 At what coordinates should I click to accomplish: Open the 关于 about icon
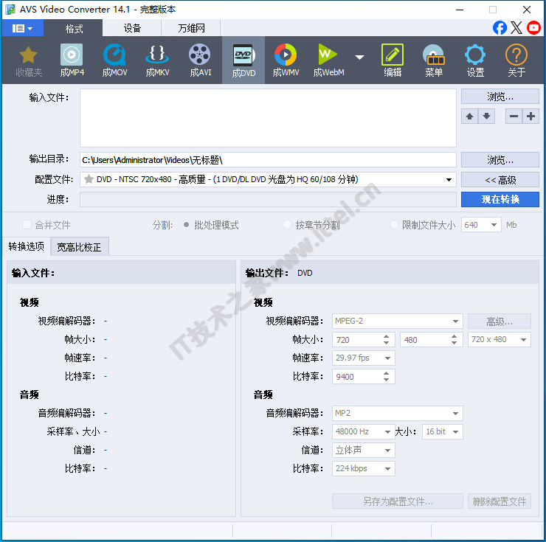point(516,60)
